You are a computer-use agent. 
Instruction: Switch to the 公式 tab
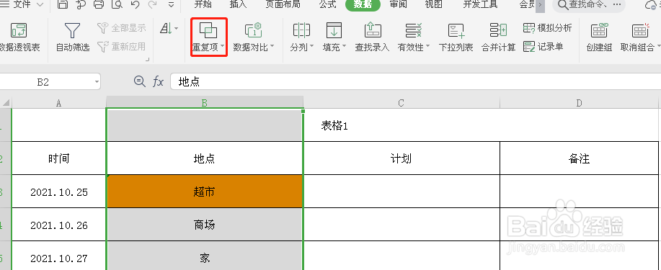pyautogui.click(x=327, y=4)
